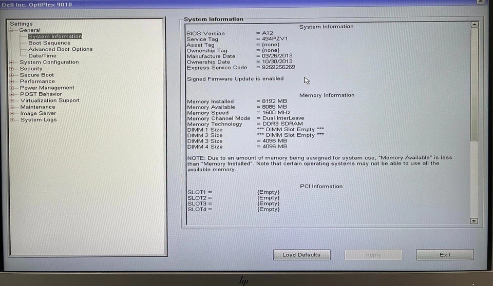Click Memory Available value 8086 MB
The image size is (493, 286).
[274, 107]
